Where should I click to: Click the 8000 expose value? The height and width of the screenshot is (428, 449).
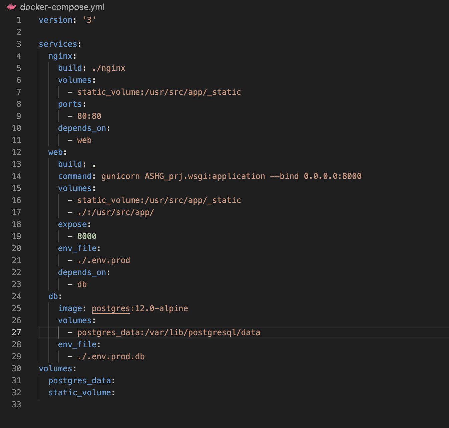click(x=87, y=236)
